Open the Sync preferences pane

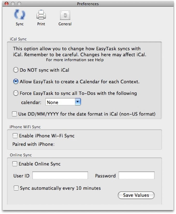20,17
